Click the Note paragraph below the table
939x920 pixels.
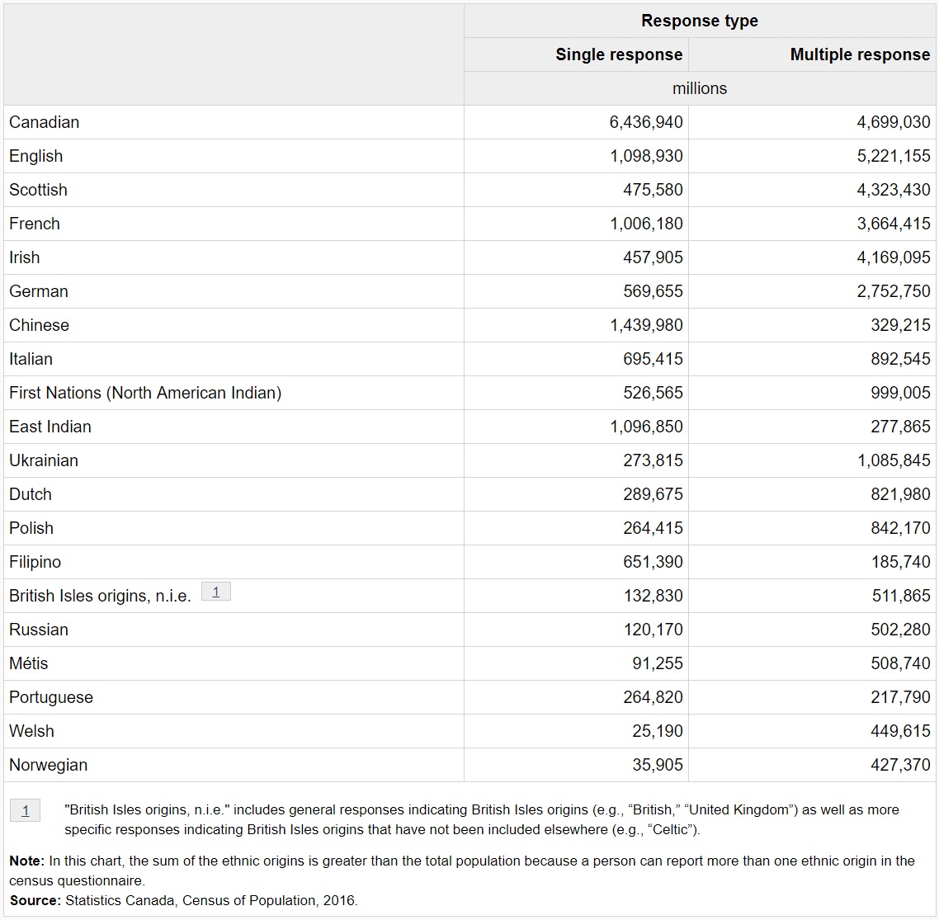tap(462, 870)
